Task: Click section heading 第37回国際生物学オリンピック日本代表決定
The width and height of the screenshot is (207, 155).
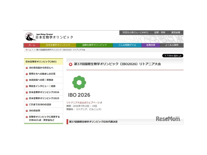Action: [x=93, y=122]
